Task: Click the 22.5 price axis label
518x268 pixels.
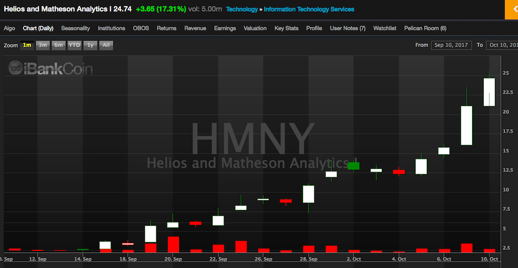Action: [x=509, y=92]
